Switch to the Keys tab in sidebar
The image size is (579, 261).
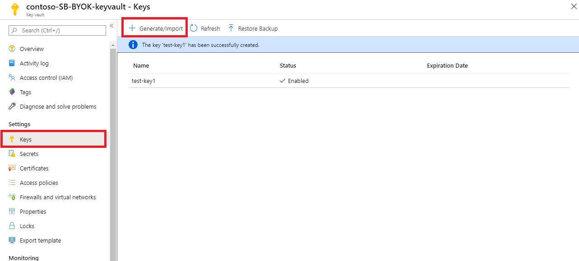[26, 139]
